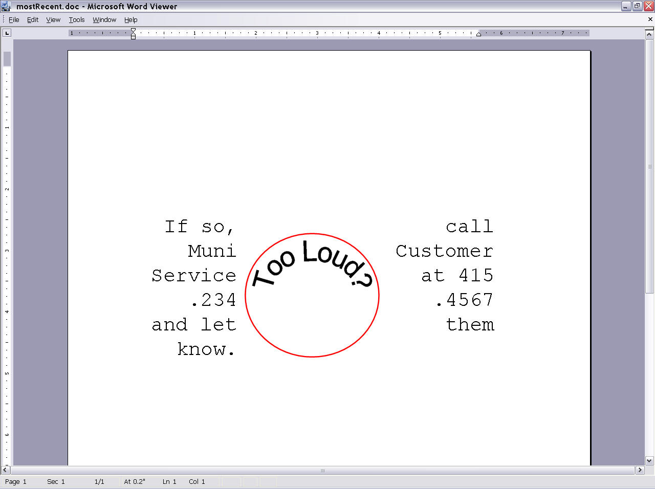Click the right indent marker on the ruler
The width and height of the screenshot is (655, 489).
pos(478,34)
